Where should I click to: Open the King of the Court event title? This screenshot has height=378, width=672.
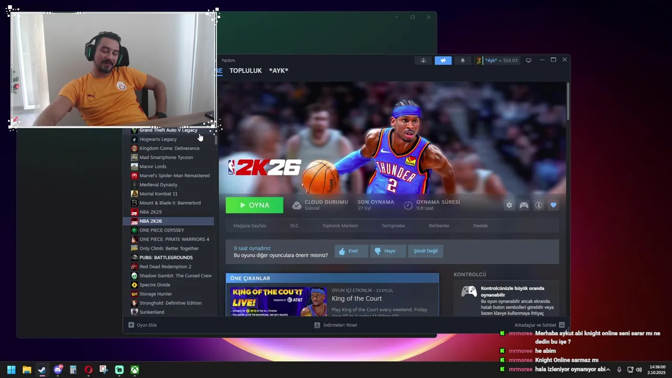356,299
